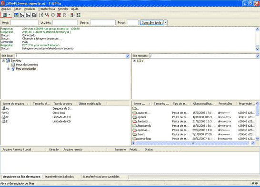Open the Site Manager toolbar icon
Image resolution: width=260 pixels, height=187 pixels.
(x=5, y=15)
